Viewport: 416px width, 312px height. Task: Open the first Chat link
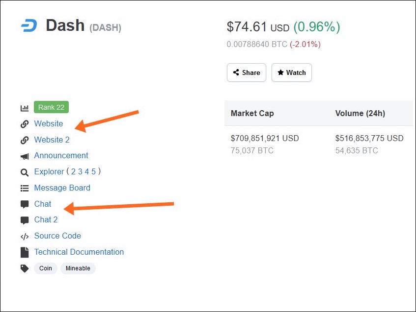[42, 204]
